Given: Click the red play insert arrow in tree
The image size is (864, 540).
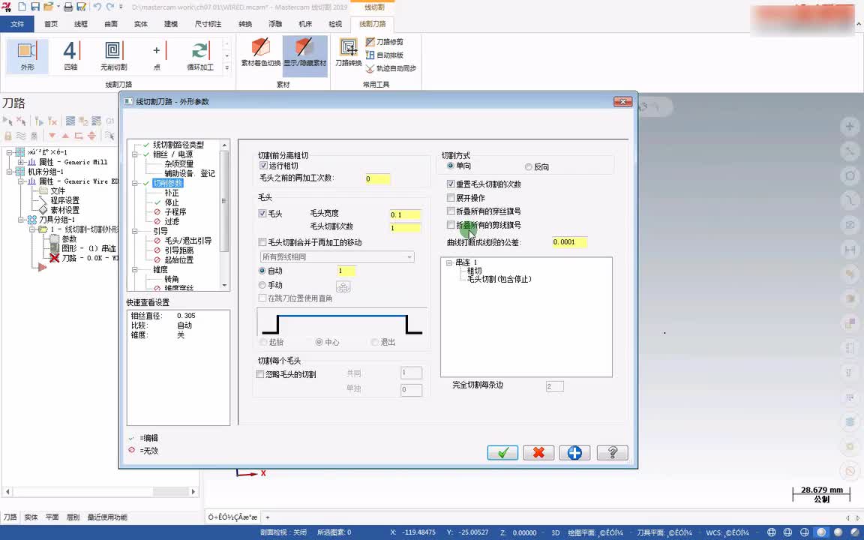Looking at the screenshot, I should point(43,267).
